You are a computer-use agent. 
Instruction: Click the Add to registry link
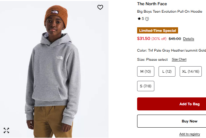click(189, 134)
